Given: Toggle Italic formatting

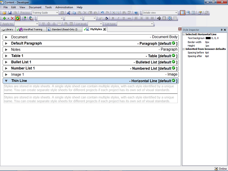Looking at the screenshot, I should tap(118, 18).
